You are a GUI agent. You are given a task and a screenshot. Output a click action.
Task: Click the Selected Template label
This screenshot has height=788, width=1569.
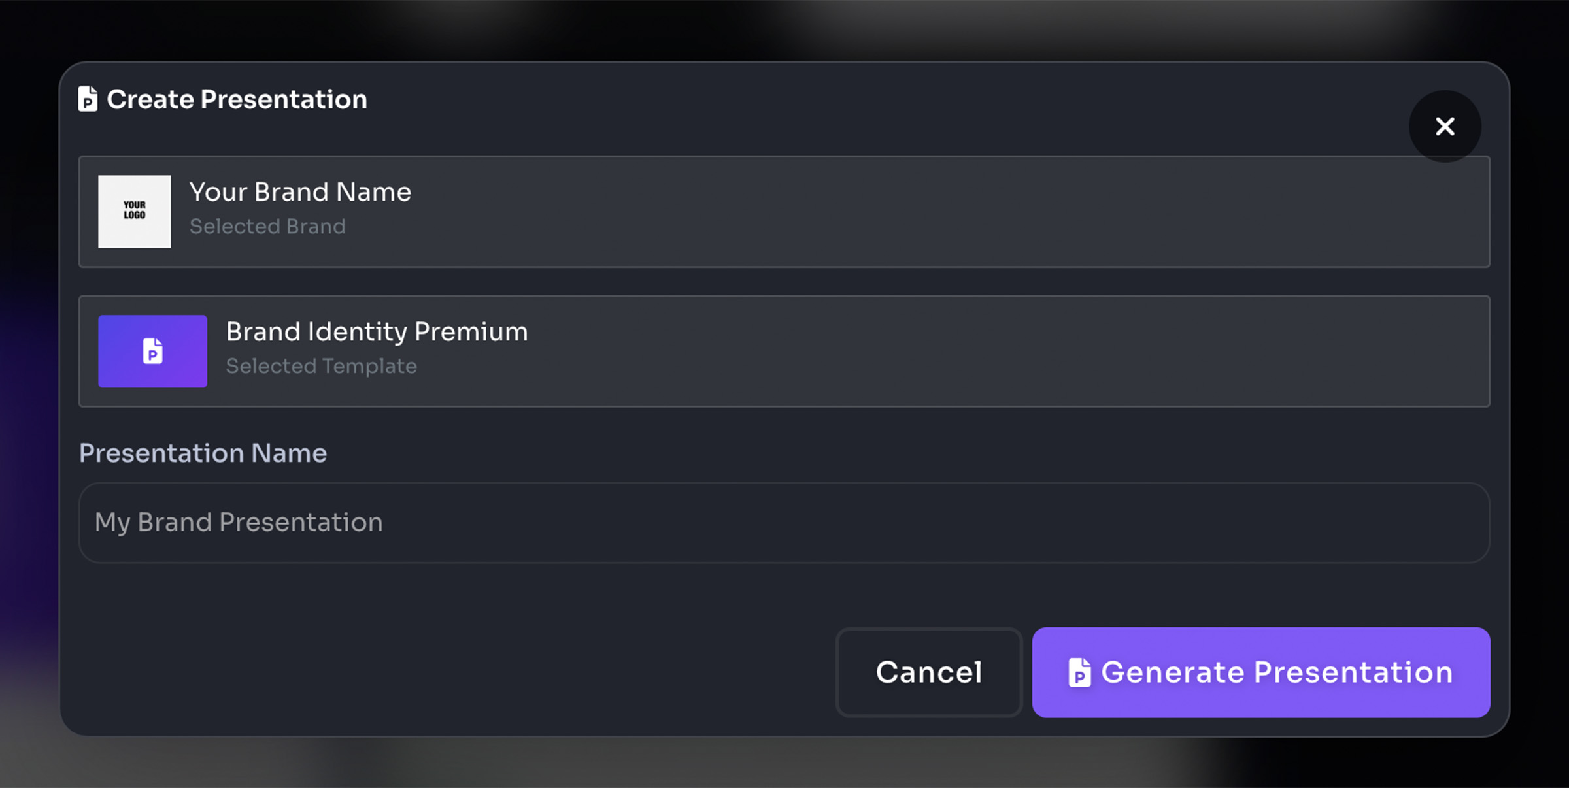point(321,366)
